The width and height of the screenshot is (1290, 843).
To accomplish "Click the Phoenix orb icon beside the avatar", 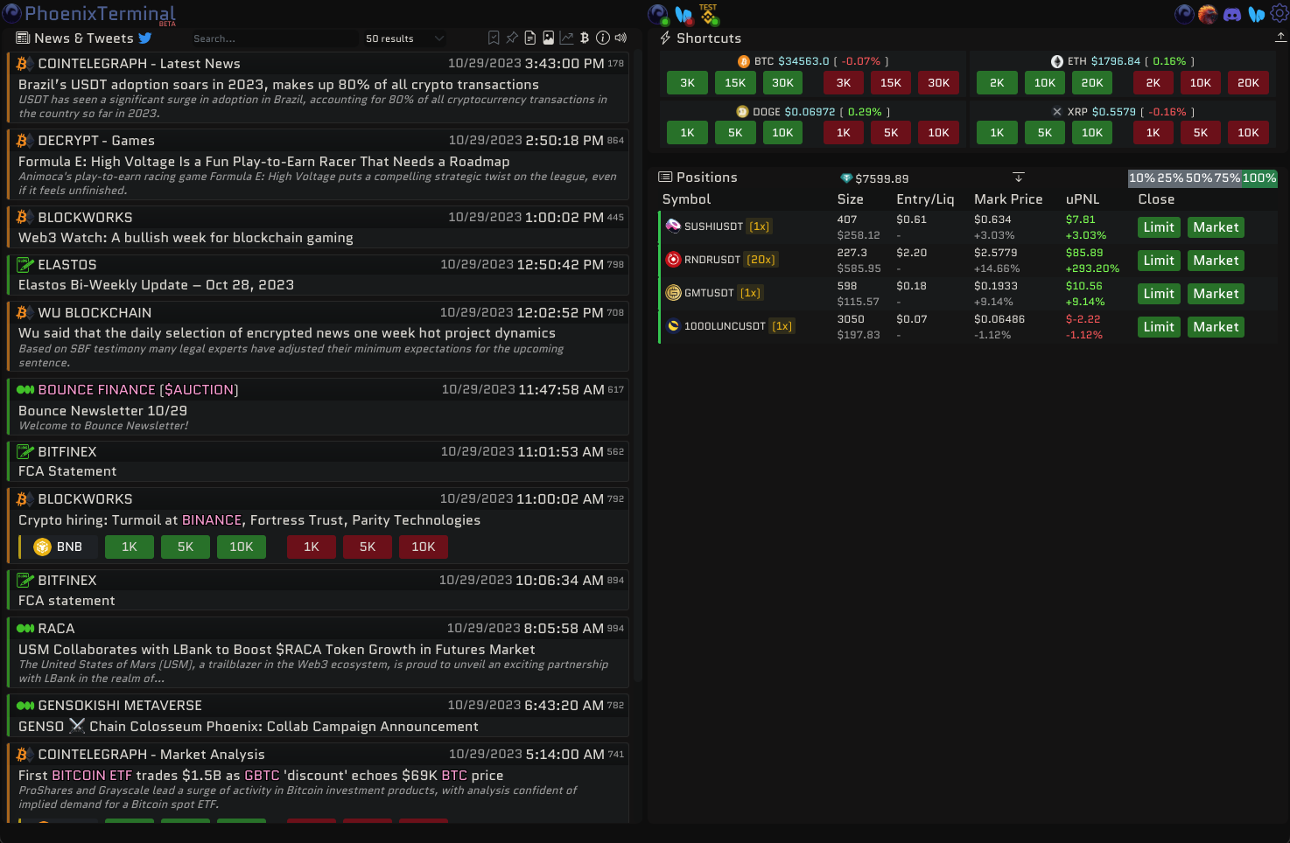I will (x=1184, y=14).
